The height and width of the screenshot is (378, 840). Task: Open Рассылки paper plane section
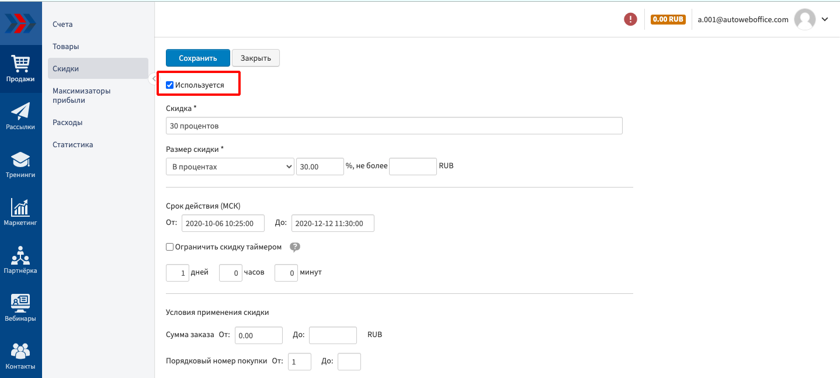pyautogui.click(x=20, y=116)
